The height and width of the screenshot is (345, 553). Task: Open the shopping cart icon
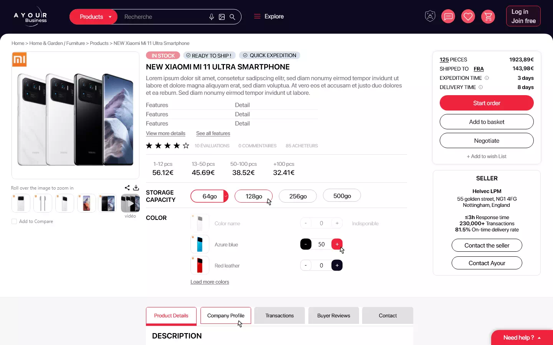[x=488, y=17]
